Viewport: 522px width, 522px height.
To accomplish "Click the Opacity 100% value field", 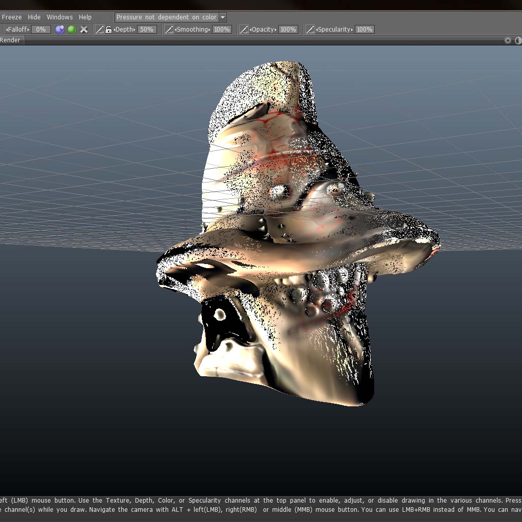I will [x=288, y=30].
